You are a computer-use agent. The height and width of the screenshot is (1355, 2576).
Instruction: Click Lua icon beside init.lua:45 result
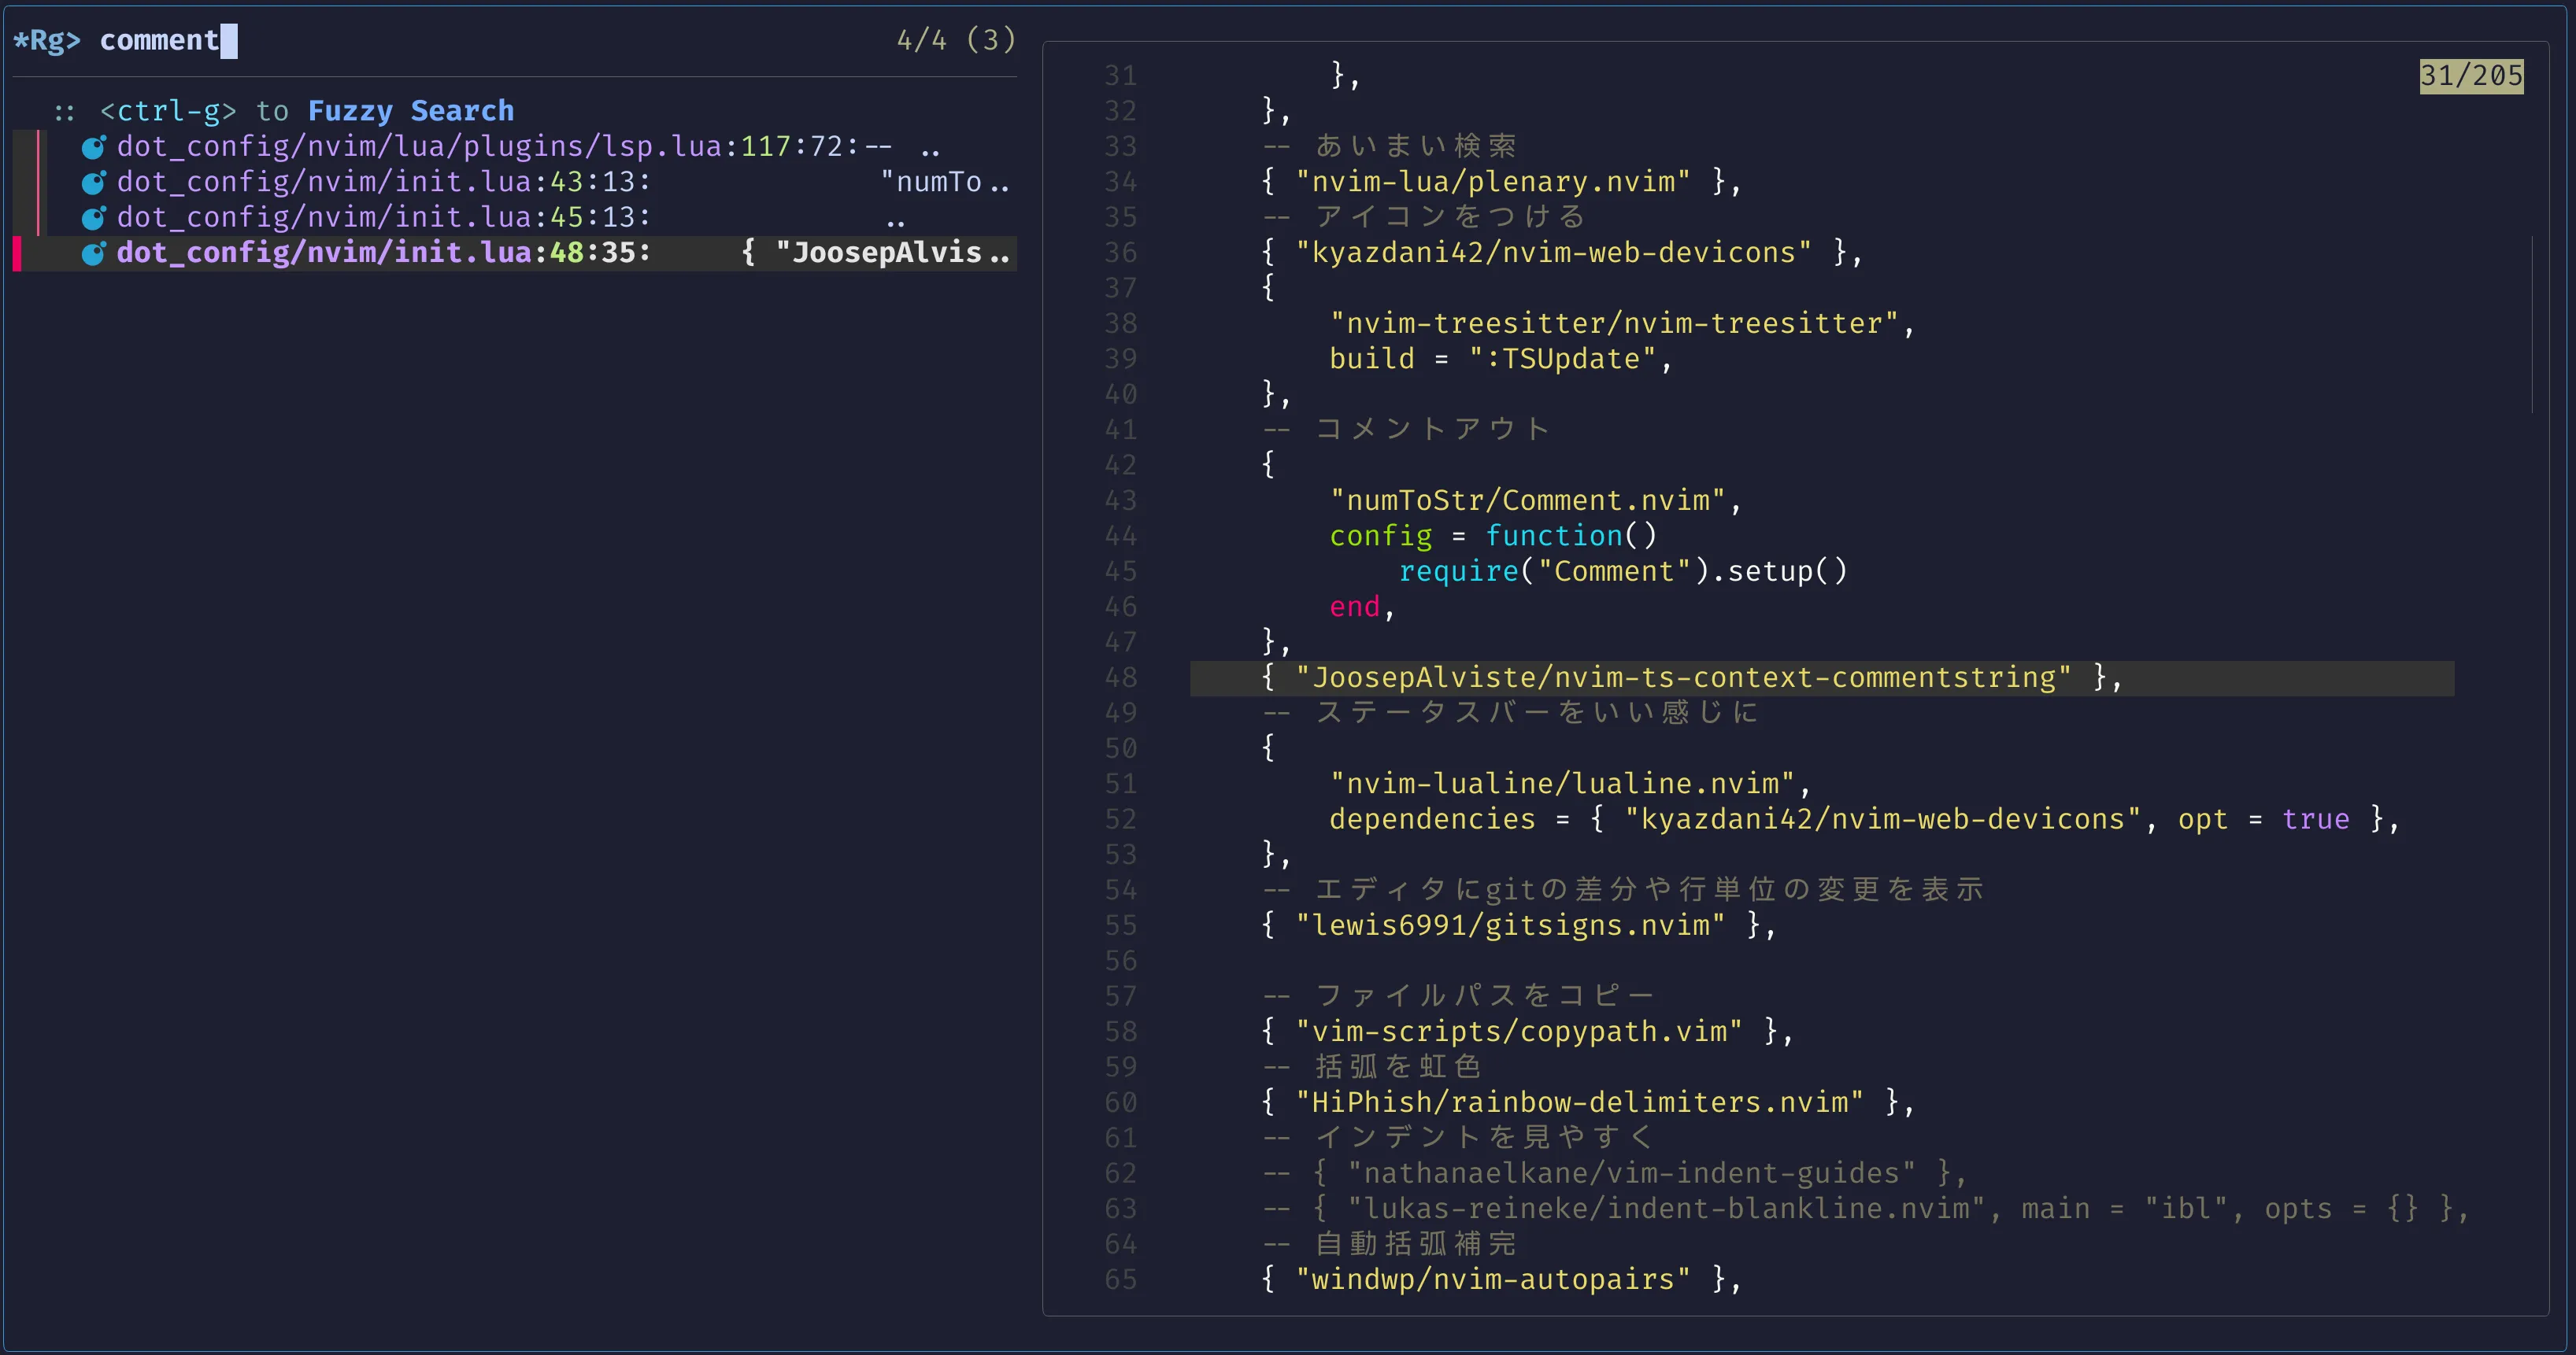pyautogui.click(x=93, y=218)
